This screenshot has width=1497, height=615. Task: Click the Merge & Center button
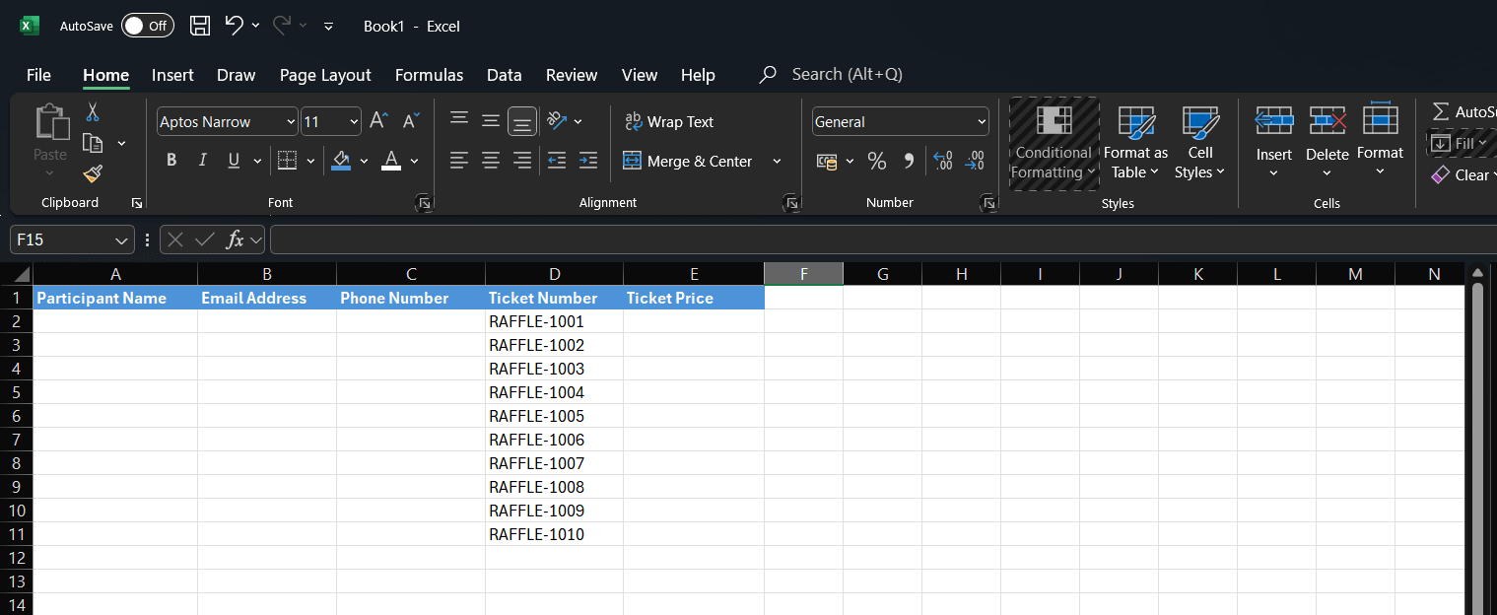(x=687, y=161)
